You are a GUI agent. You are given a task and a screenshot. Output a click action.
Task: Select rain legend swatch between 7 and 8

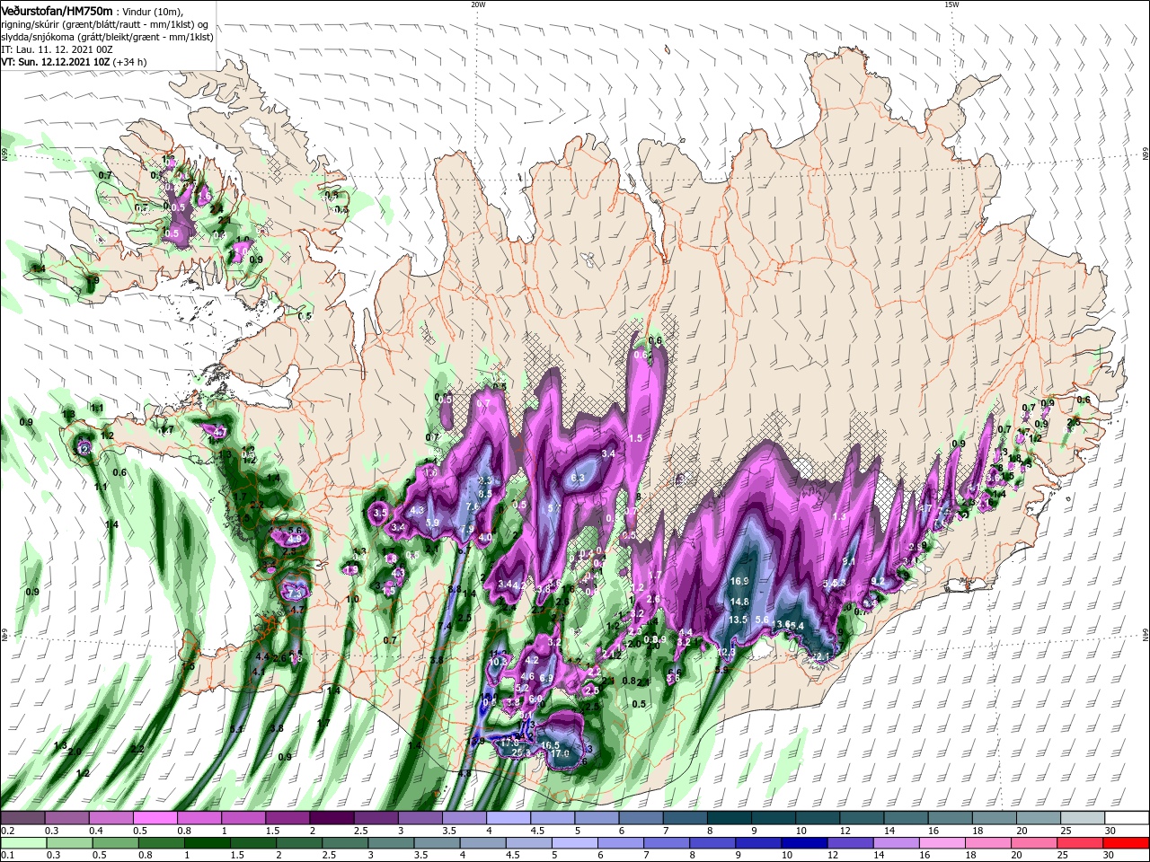(668, 842)
